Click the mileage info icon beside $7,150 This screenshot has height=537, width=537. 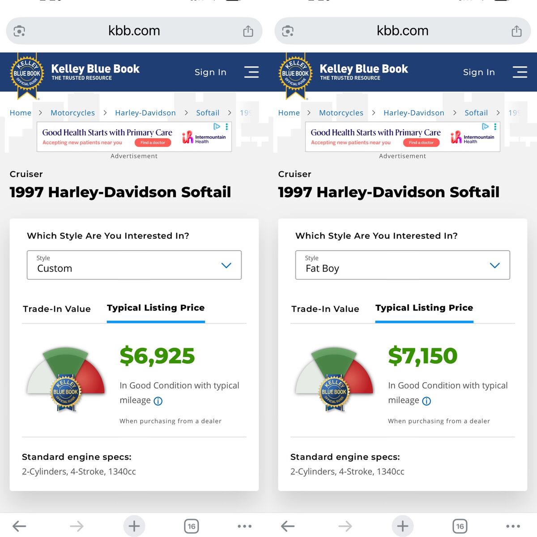426,401
